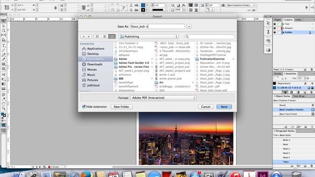The height and width of the screenshot is (177, 315).
Task: Switch to the Stroke tab
Action: [x=278, y=74]
